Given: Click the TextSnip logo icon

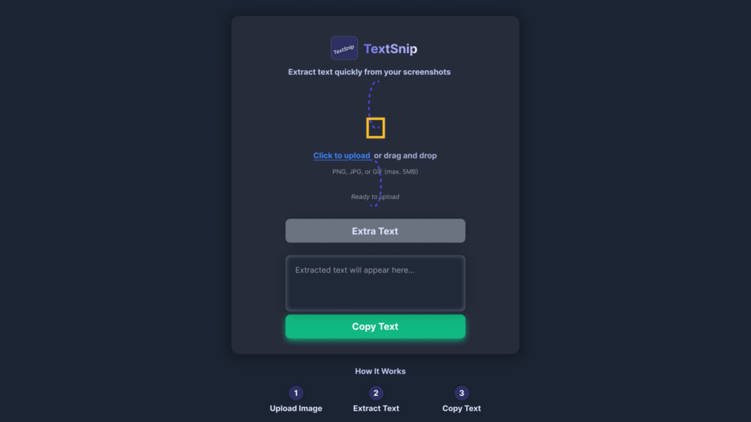Looking at the screenshot, I should coord(344,48).
